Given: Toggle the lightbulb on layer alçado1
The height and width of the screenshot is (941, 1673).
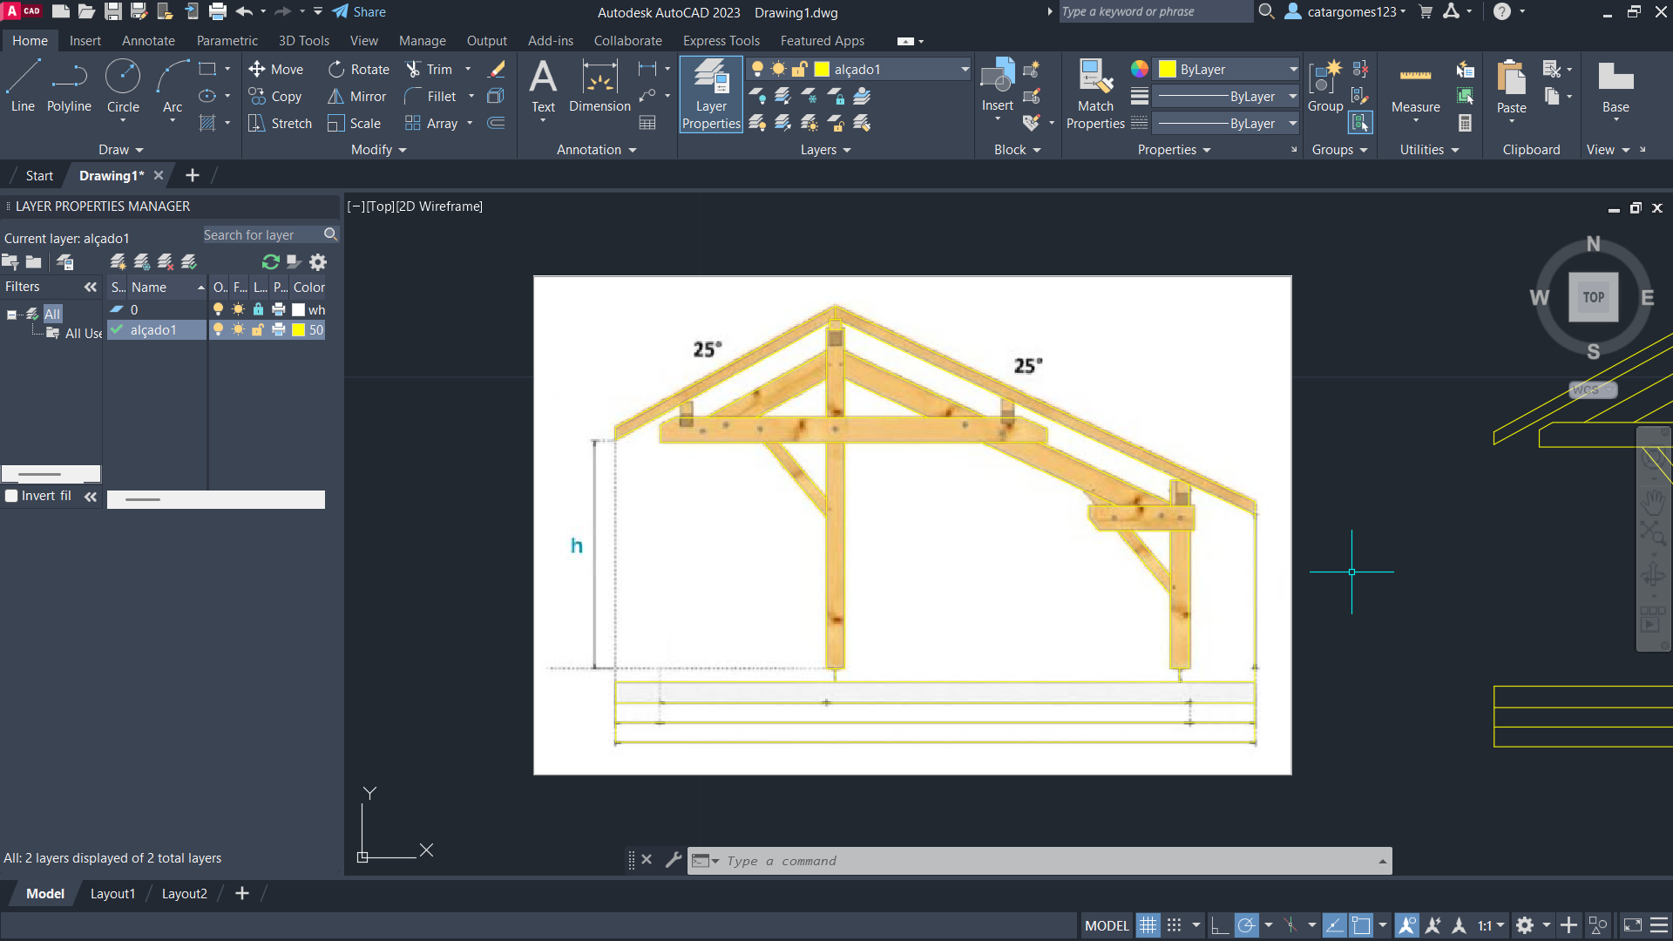Looking at the screenshot, I should (x=218, y=330).
